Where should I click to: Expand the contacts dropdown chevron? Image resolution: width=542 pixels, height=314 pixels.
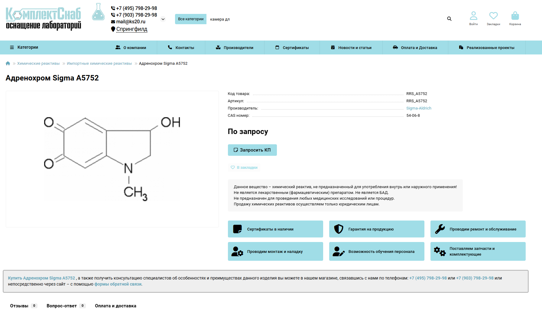(163, 19)
